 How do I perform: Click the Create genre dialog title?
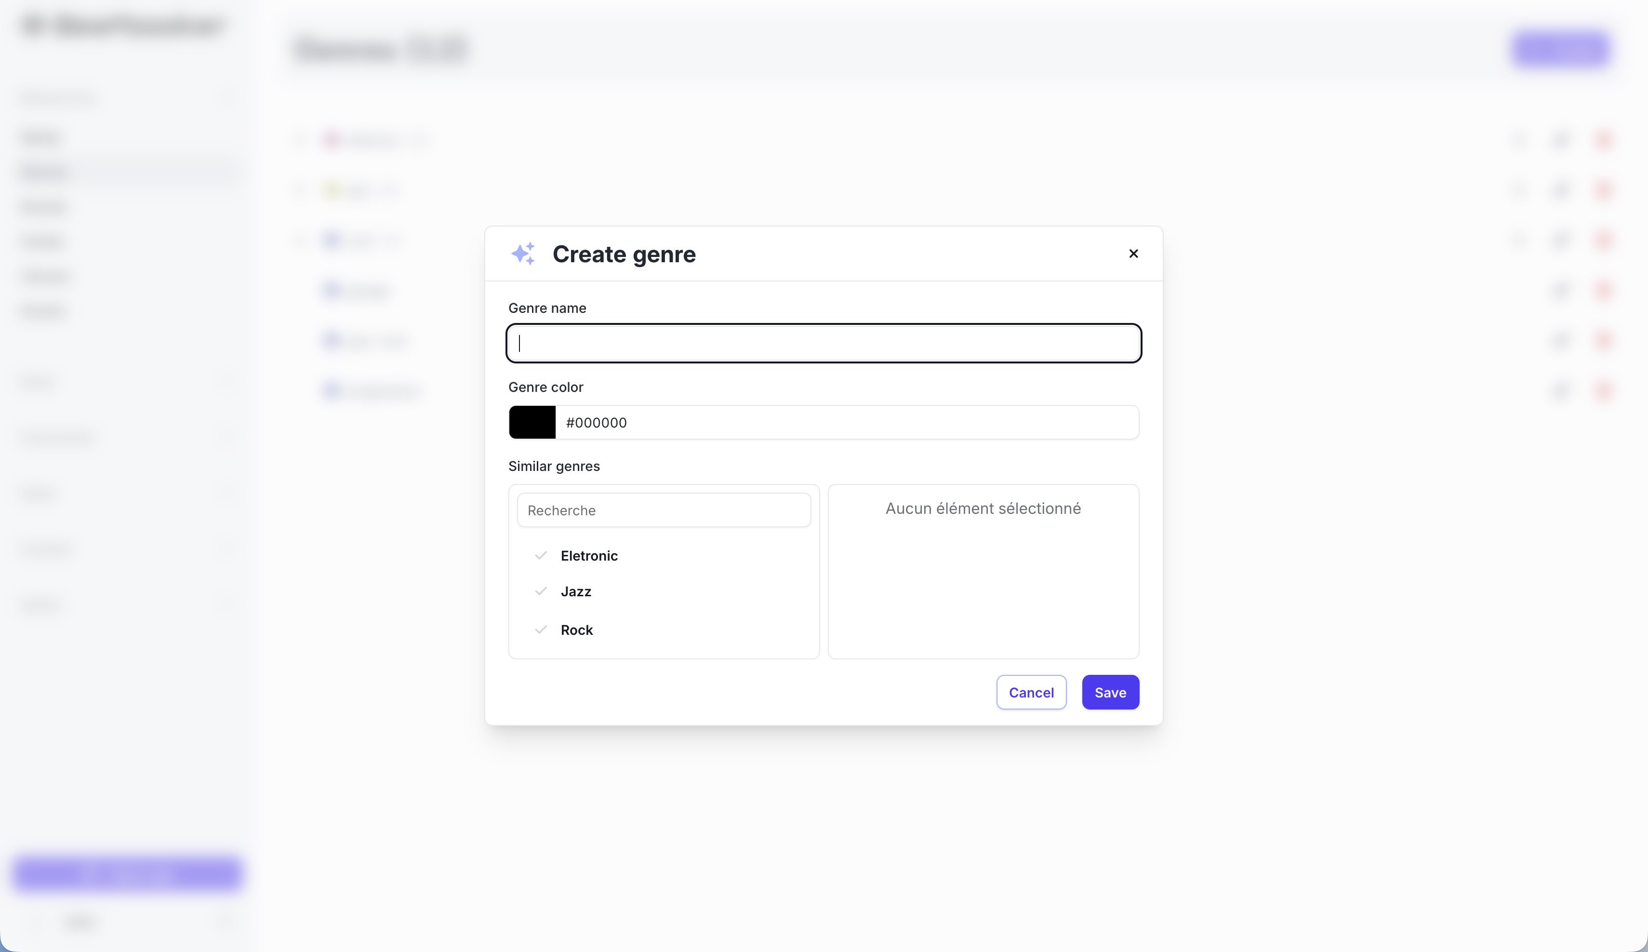click(x=624, y=255)
